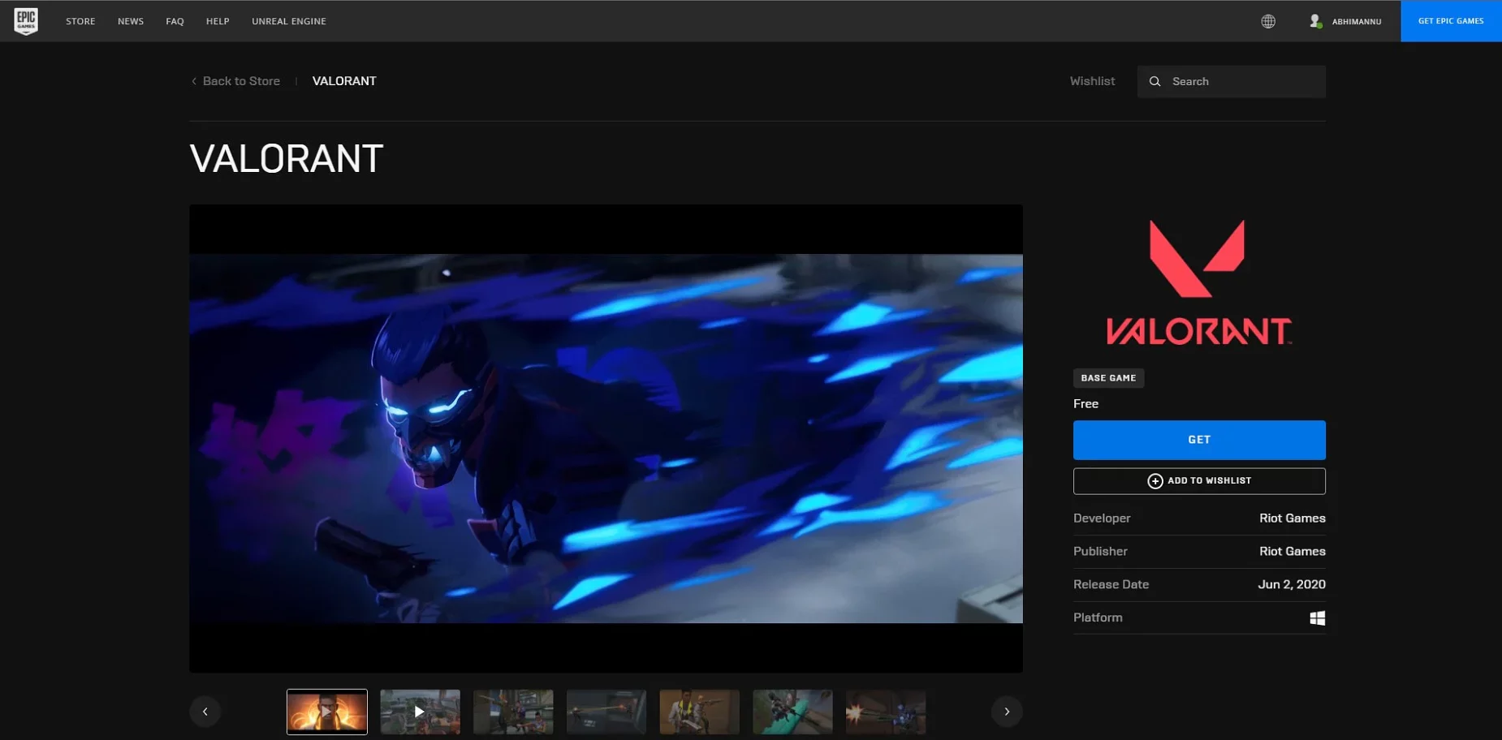Select the second video thumbnail with play icon

(x=420, y=712)
